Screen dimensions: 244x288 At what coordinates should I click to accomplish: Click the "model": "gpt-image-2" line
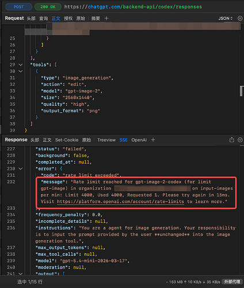click(x=72, y=91)
